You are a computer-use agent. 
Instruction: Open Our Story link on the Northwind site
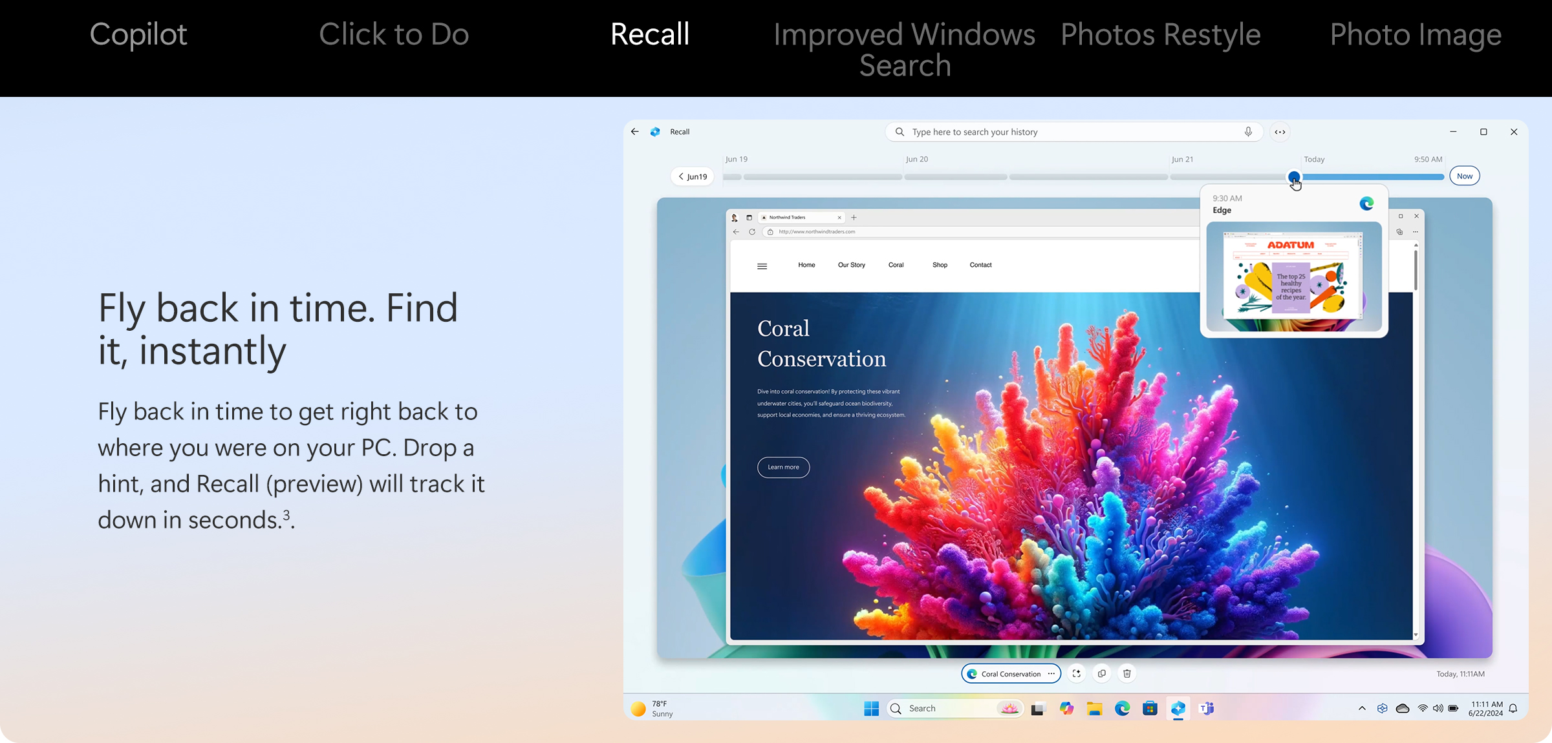coord(852,265)
